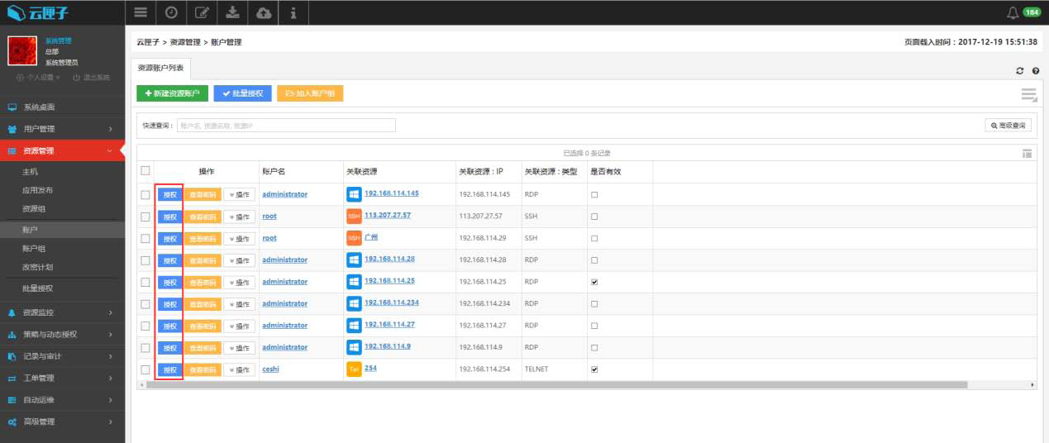Expand 自动运维 sidebar section

pos(62,400)
